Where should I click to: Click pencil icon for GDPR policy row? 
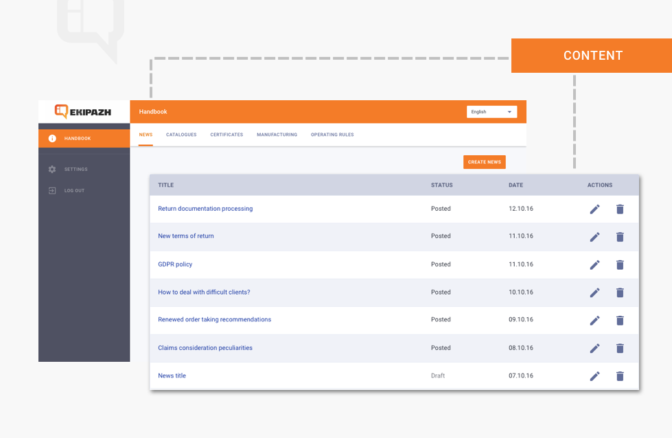[x=594, y=264]
